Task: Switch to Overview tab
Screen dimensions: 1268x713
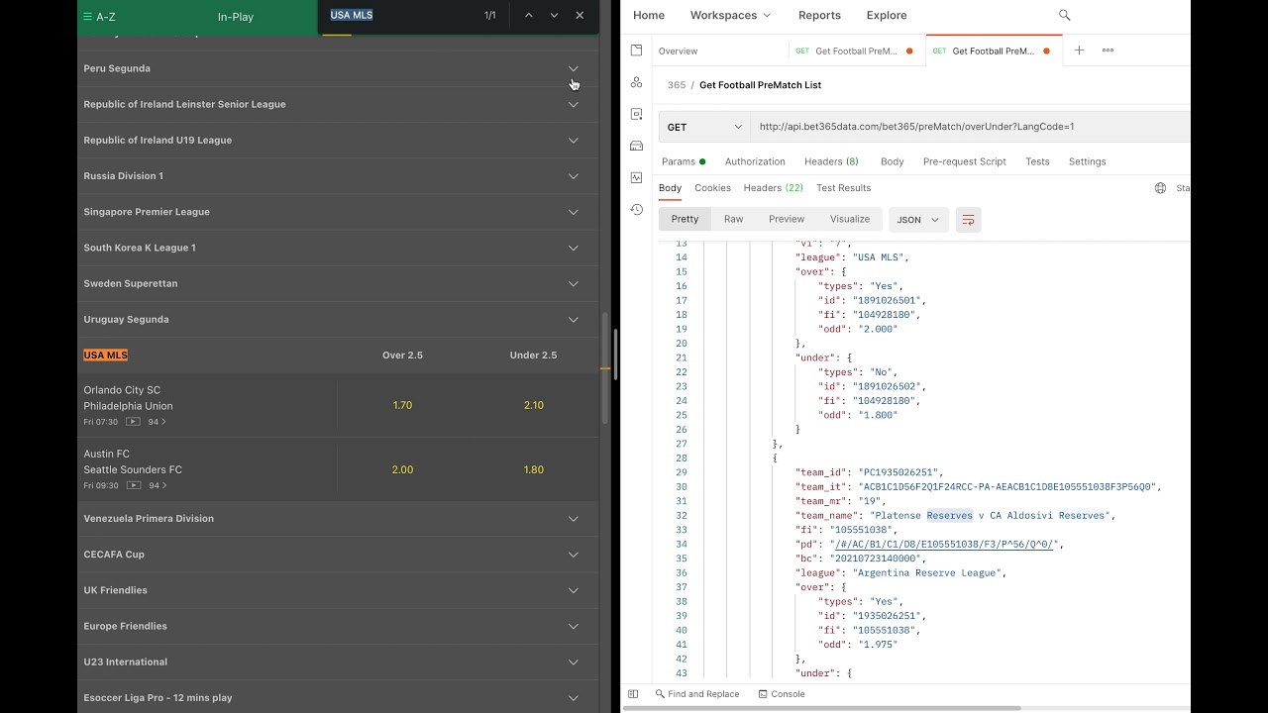Action: coord(678,51)
